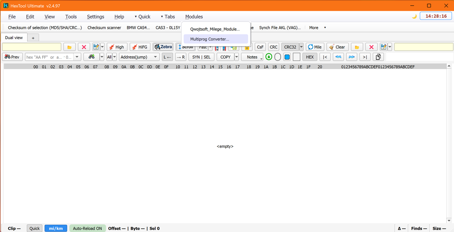Select Multiprog Converter... menu entry
The height and width of the screenshot is (232, 454).
(216, 39)
